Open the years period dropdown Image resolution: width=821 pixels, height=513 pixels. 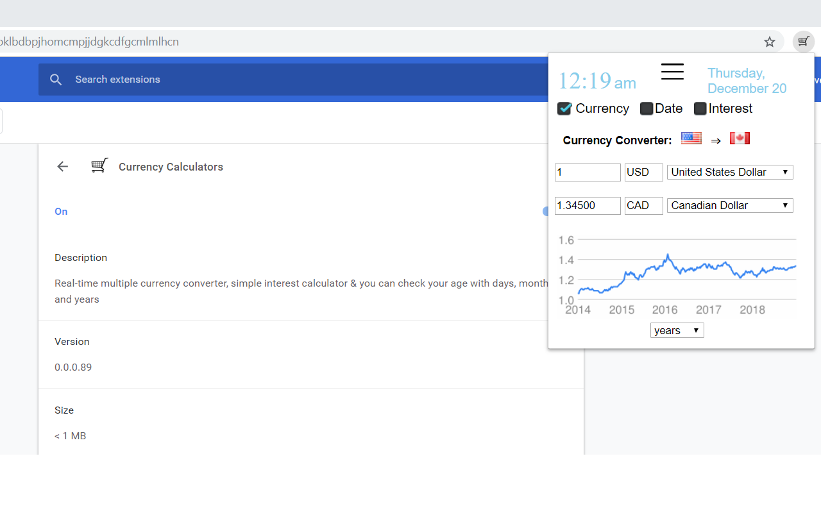pyautogui.click(x=677, y=330)
